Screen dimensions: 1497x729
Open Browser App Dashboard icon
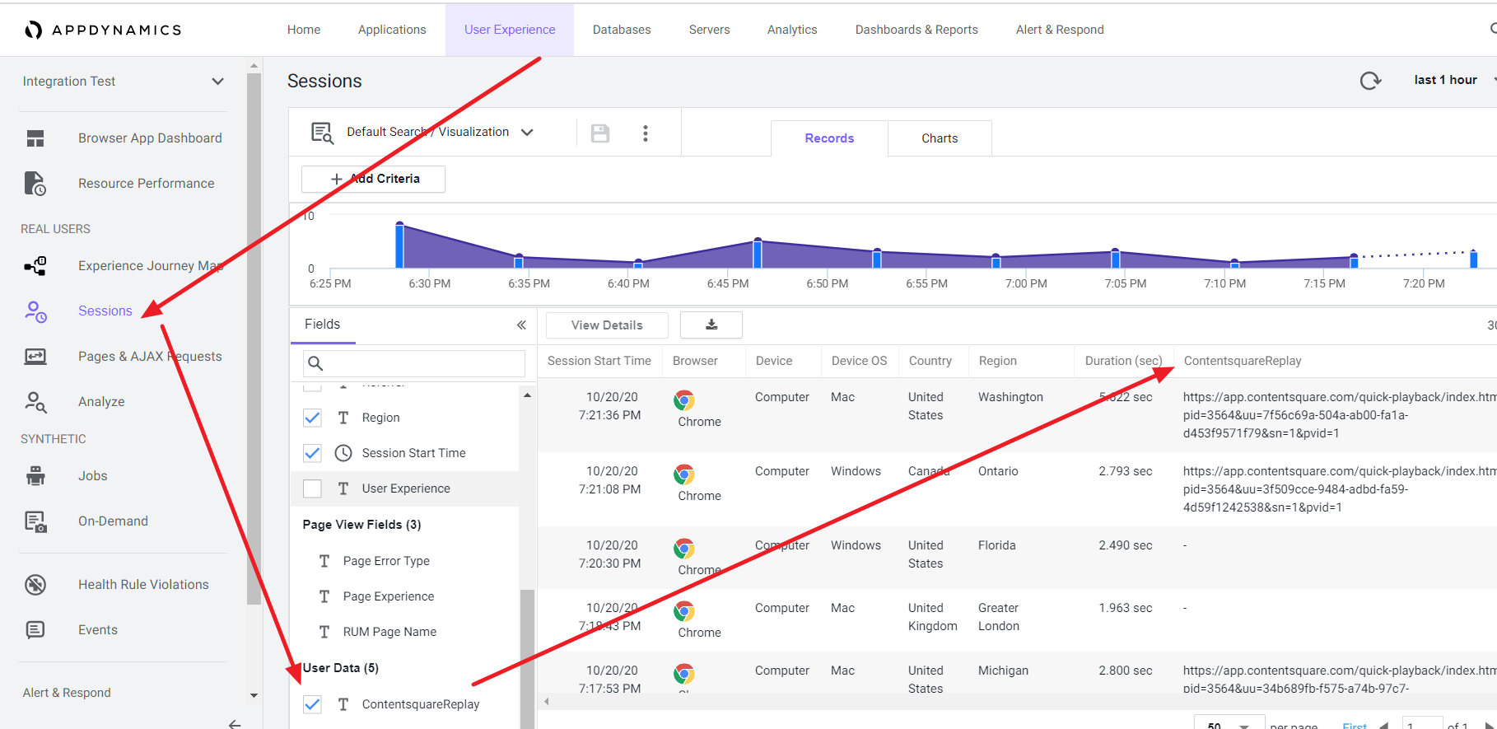35,138
